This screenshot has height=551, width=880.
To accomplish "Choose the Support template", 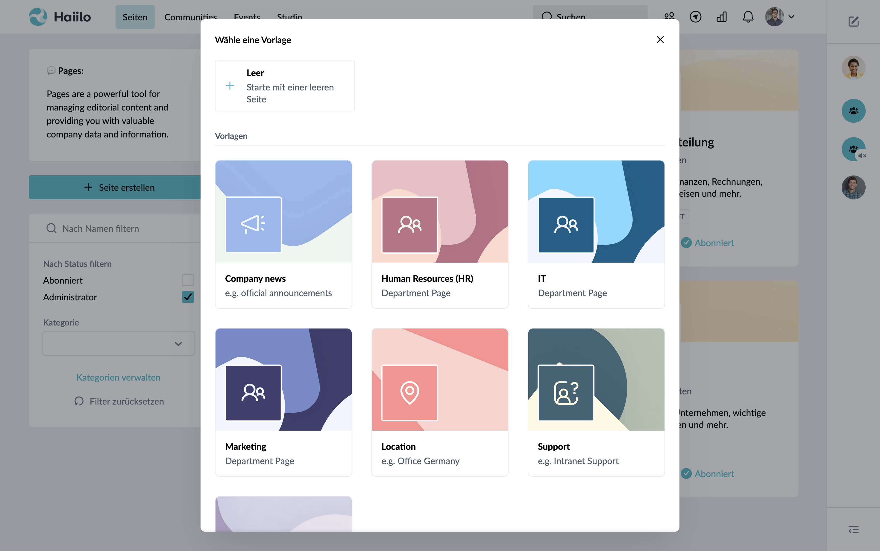I will 596,402.
